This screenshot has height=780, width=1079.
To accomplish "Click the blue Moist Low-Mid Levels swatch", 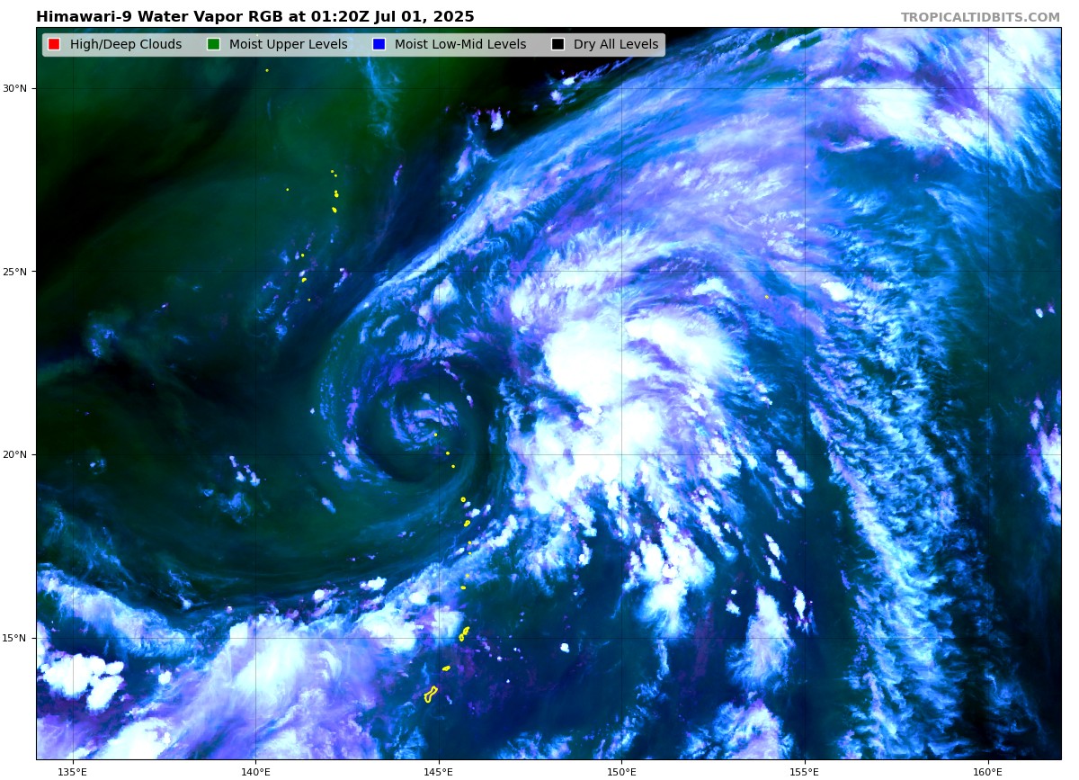I will coord(379,44).
